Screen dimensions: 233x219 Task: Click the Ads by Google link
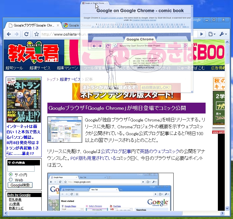click(19, 195)
